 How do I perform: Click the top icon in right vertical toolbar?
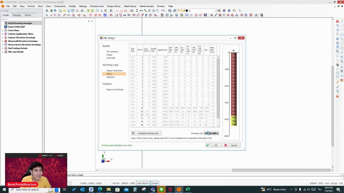pos(338,21)
